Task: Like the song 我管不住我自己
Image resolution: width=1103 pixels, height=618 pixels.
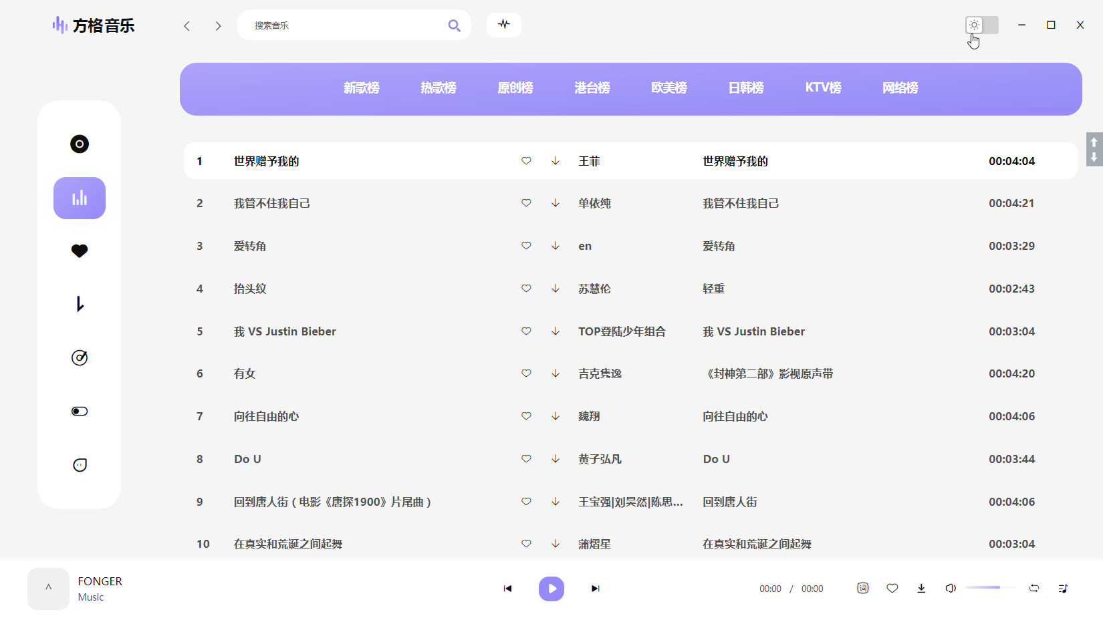Action: click(526, 203)
